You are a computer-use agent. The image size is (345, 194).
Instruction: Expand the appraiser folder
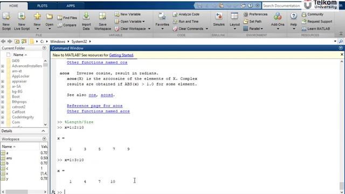(x=3, y=81)
